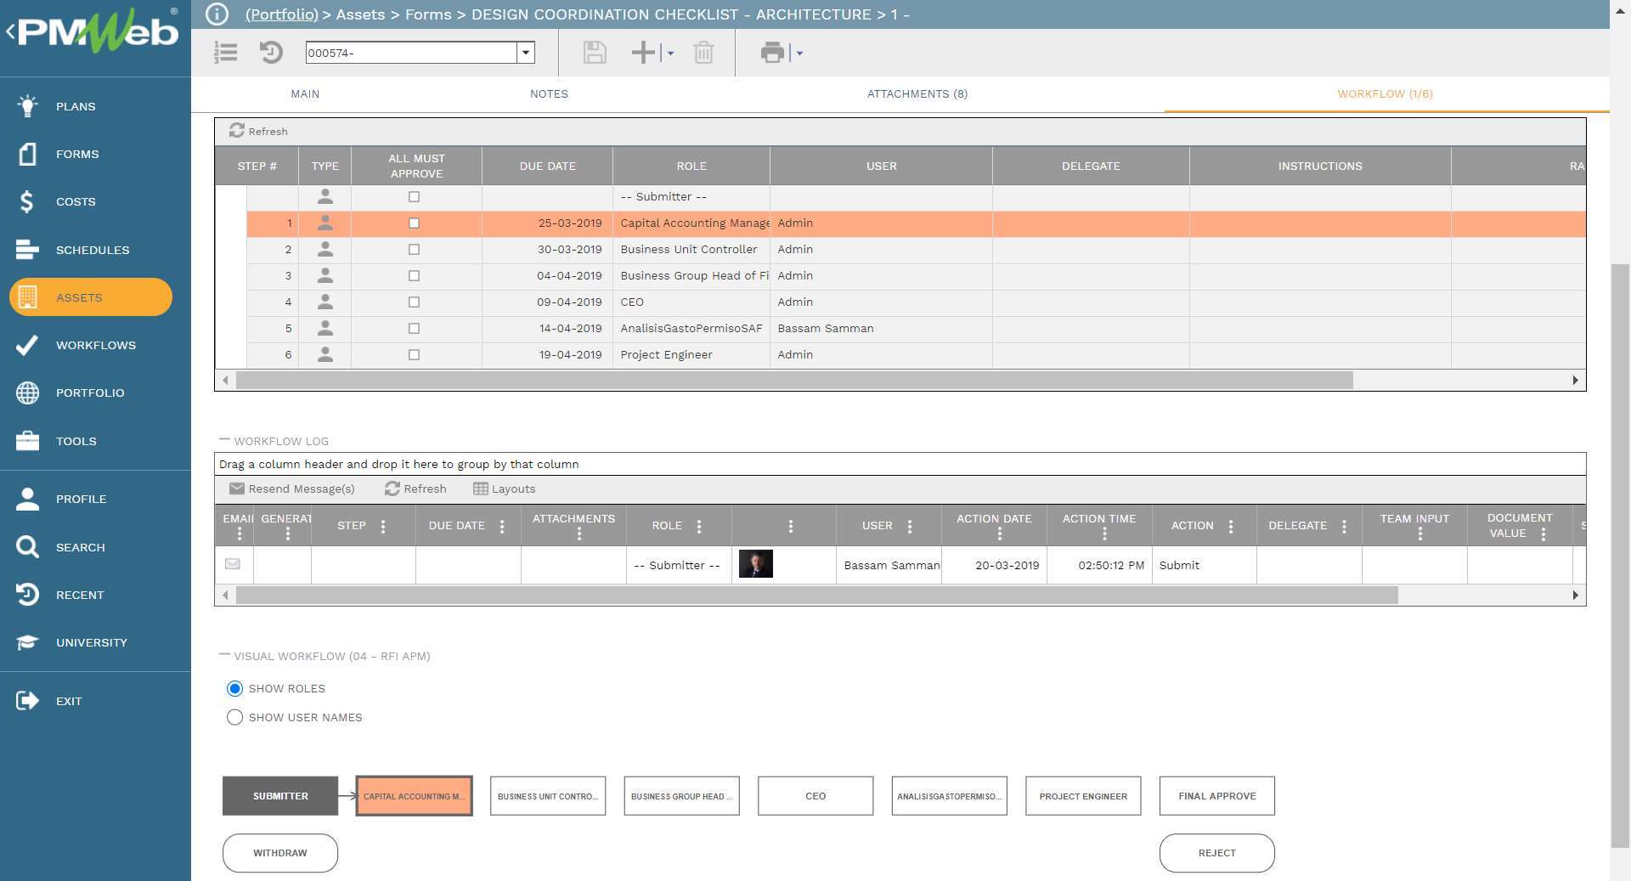Click the Reject button
The image size is (1631, 881).
(1216, 852)
